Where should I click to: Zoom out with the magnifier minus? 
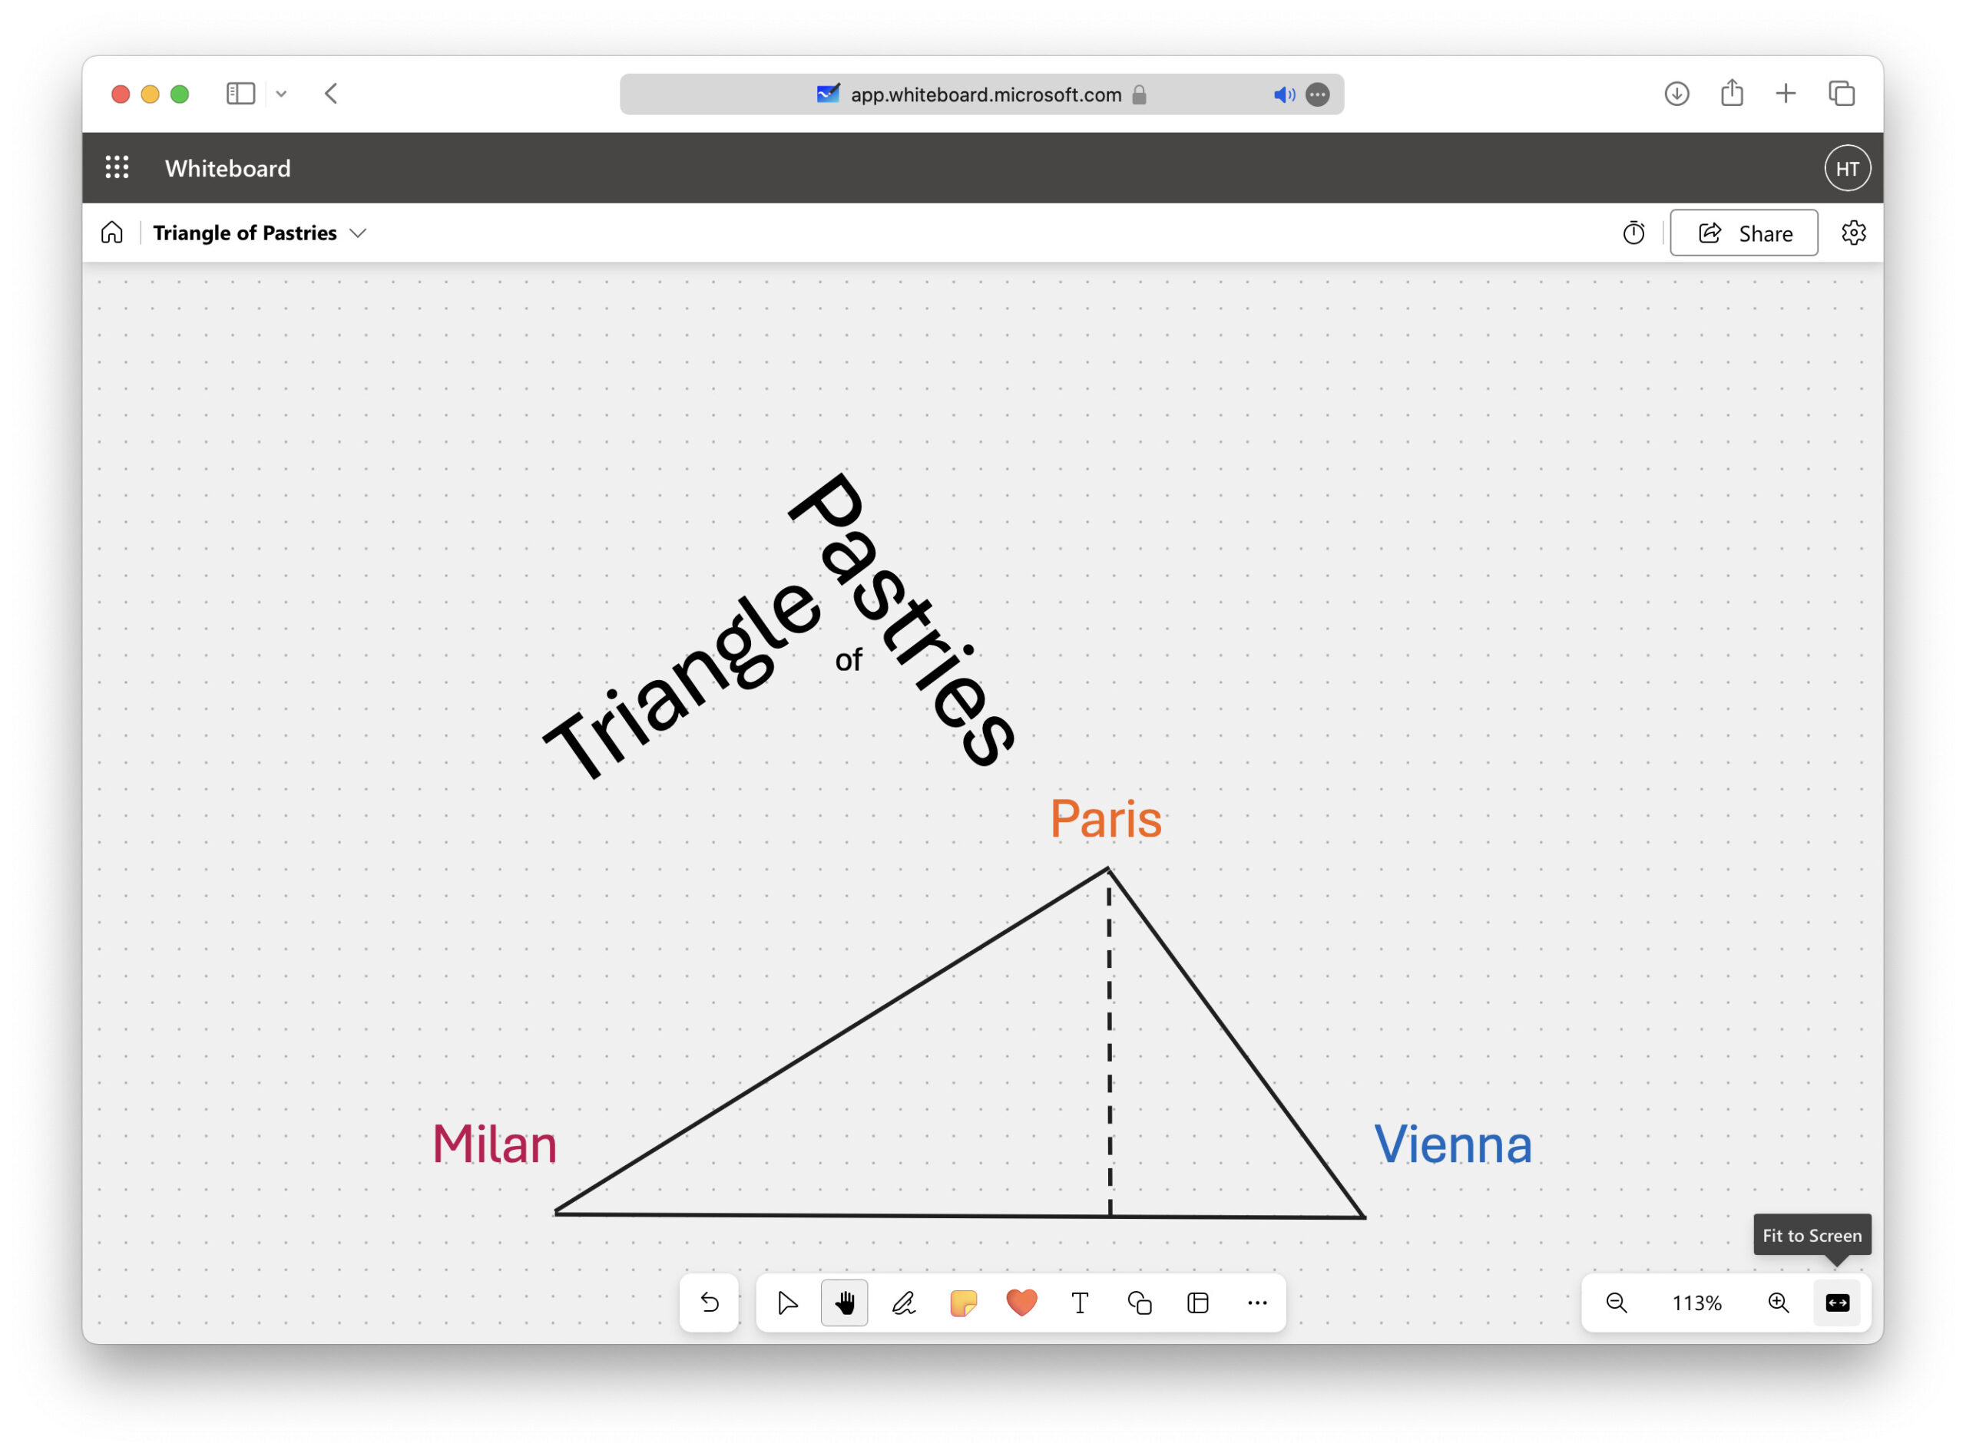tap(1616, 1303)
